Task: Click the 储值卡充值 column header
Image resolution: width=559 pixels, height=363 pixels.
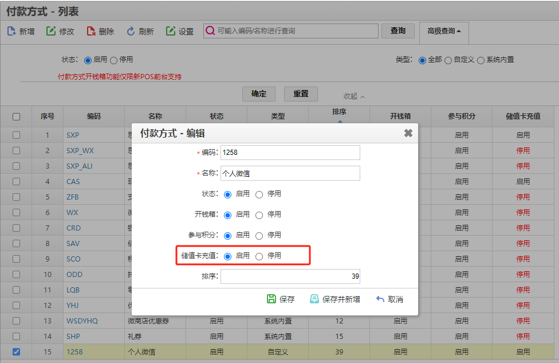Action: click(523, 116)
